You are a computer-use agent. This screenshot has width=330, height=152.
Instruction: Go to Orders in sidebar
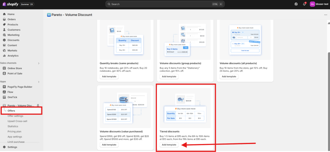[11, 19]
